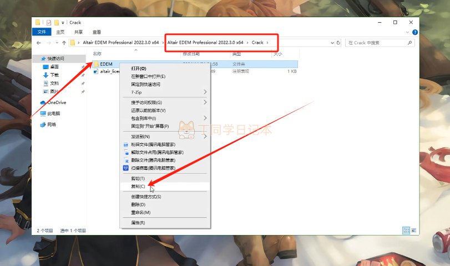Click the Back navigation arrow
Screen dimensions: 450x266
pos(39,43)
